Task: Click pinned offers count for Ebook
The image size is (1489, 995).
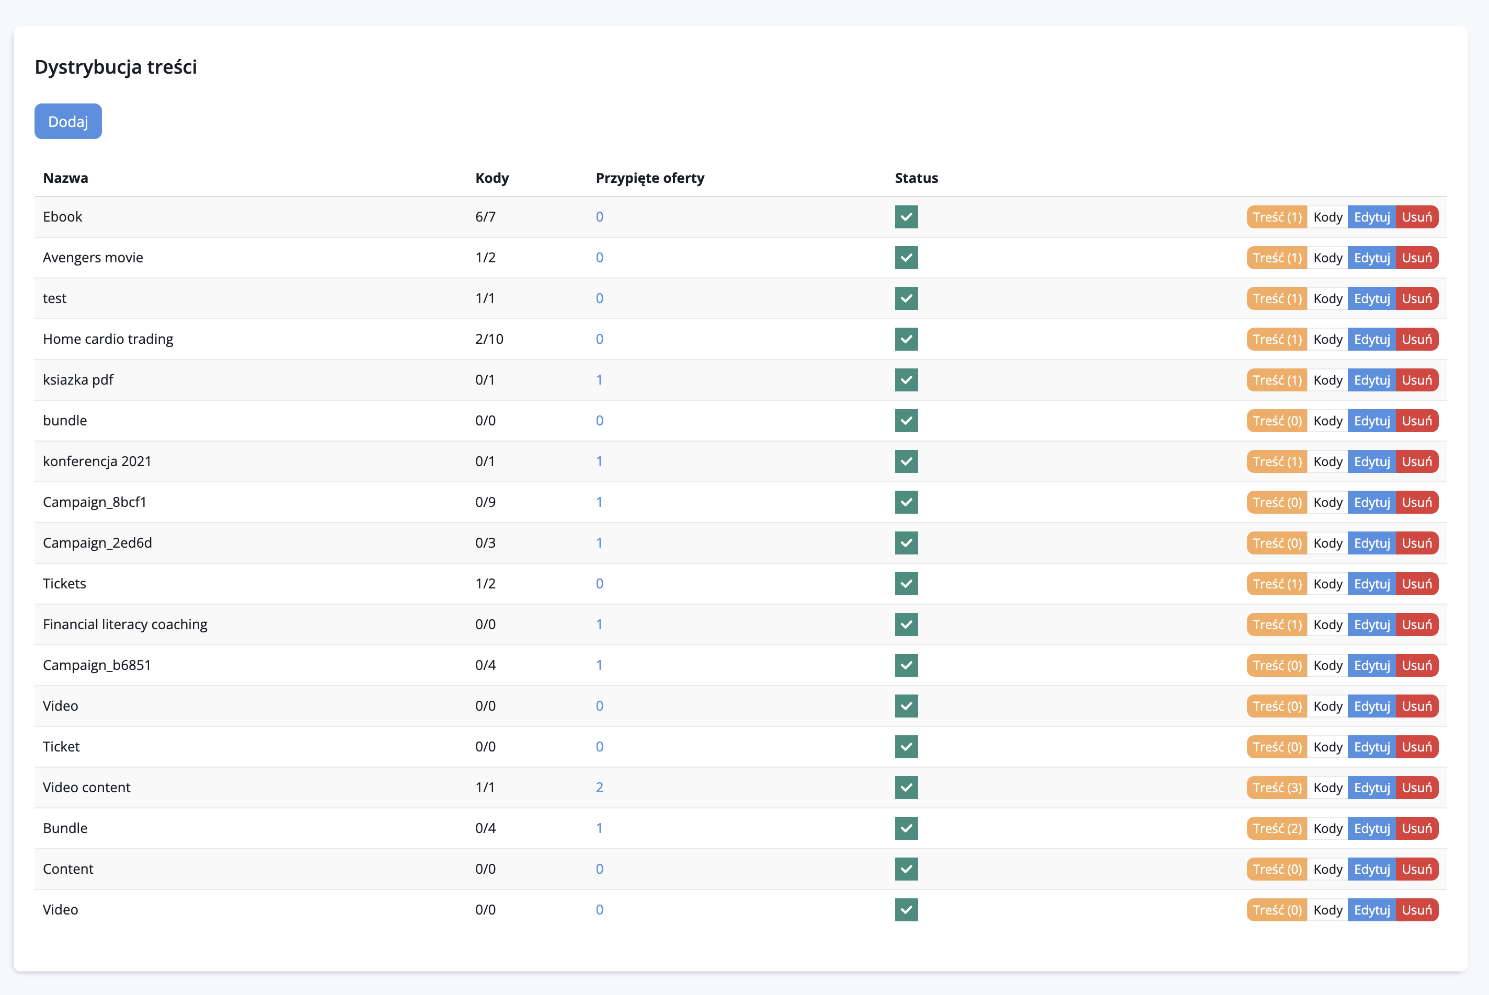Action: 599,217
